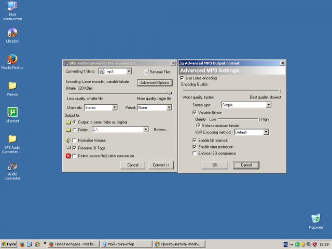The image size is (332, 249).
Task: Click the Bitrate quality slider
Action: pyautogui.click(x=119, y=93)
